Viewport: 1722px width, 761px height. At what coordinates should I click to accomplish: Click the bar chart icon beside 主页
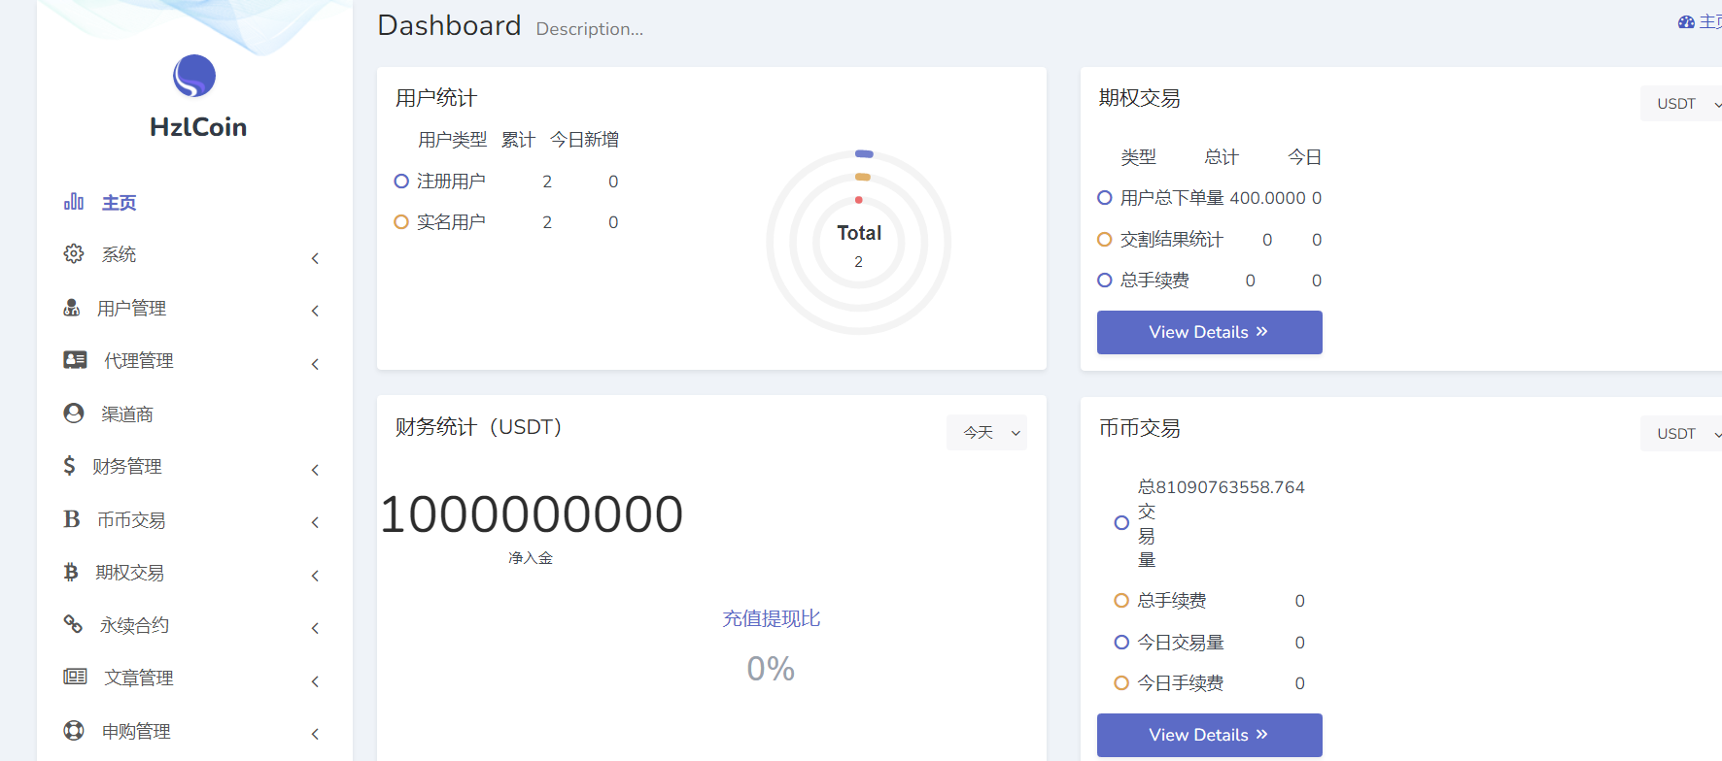pos(74,202)
